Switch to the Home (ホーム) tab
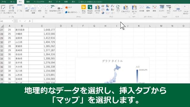This screenshot has height=107, width=190. point(12,2)
